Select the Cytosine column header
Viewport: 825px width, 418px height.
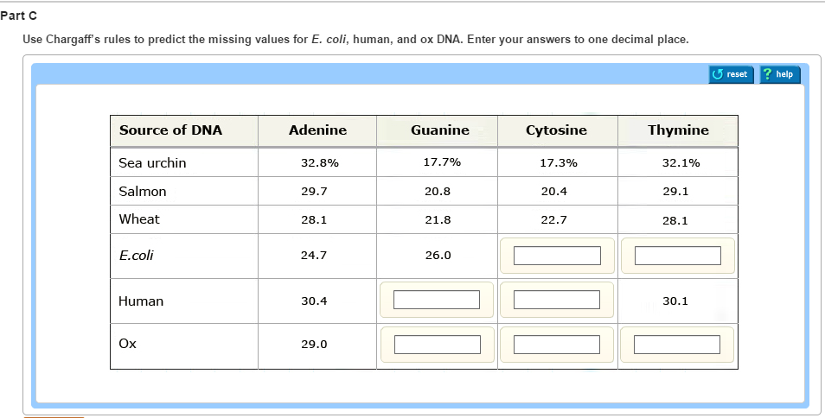(556, 130)
